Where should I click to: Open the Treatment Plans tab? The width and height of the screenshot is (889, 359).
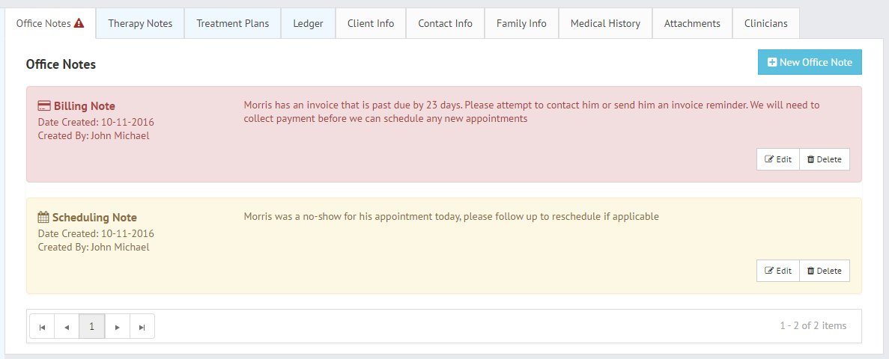(232, 23)
